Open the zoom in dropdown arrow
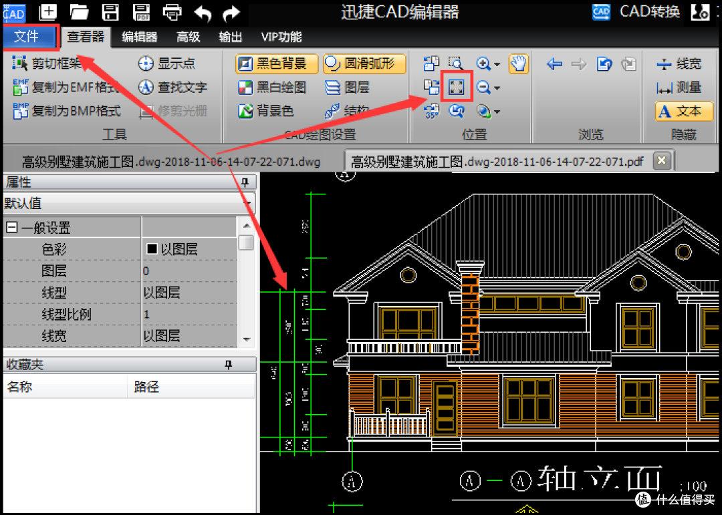722x515 pixels. pos(497,64)
